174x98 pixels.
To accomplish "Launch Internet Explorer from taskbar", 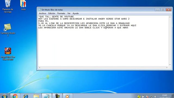I will pos(26,96).
